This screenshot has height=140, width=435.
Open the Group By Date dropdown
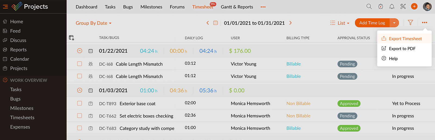(94, 23)
